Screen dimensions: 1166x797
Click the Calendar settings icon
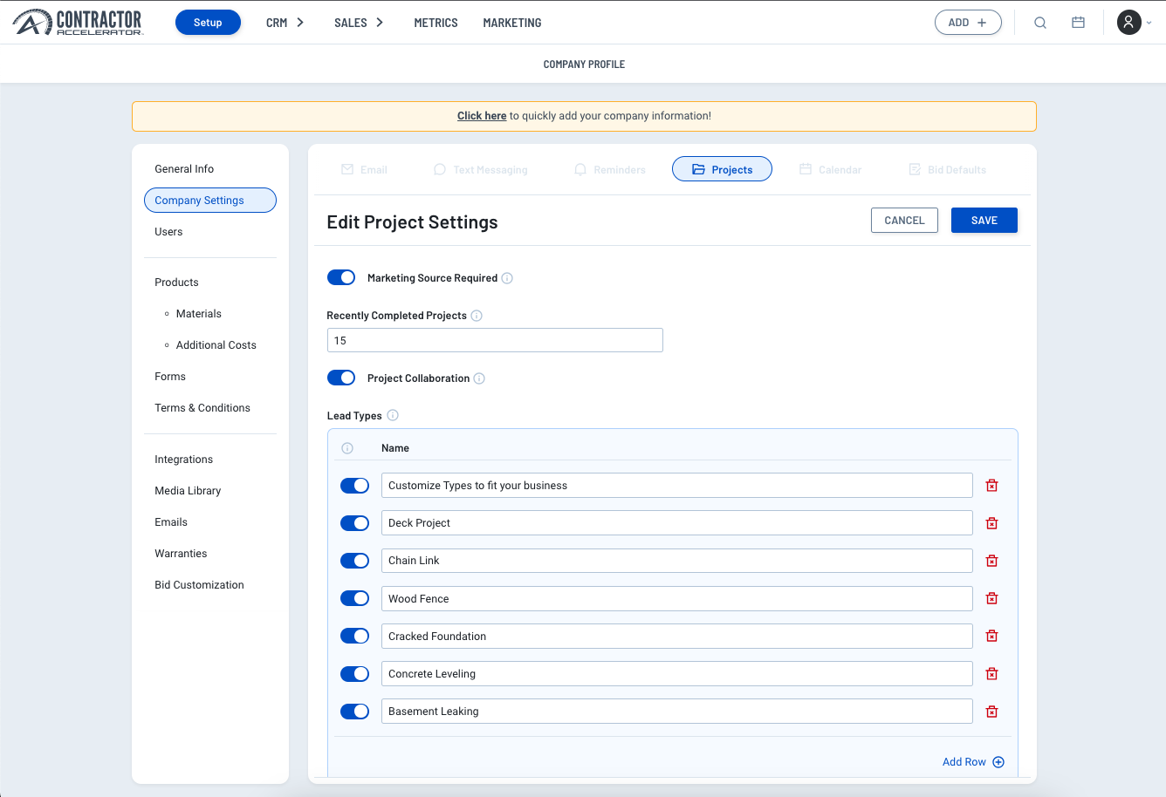pyautogui.click(x=804, y=169)
